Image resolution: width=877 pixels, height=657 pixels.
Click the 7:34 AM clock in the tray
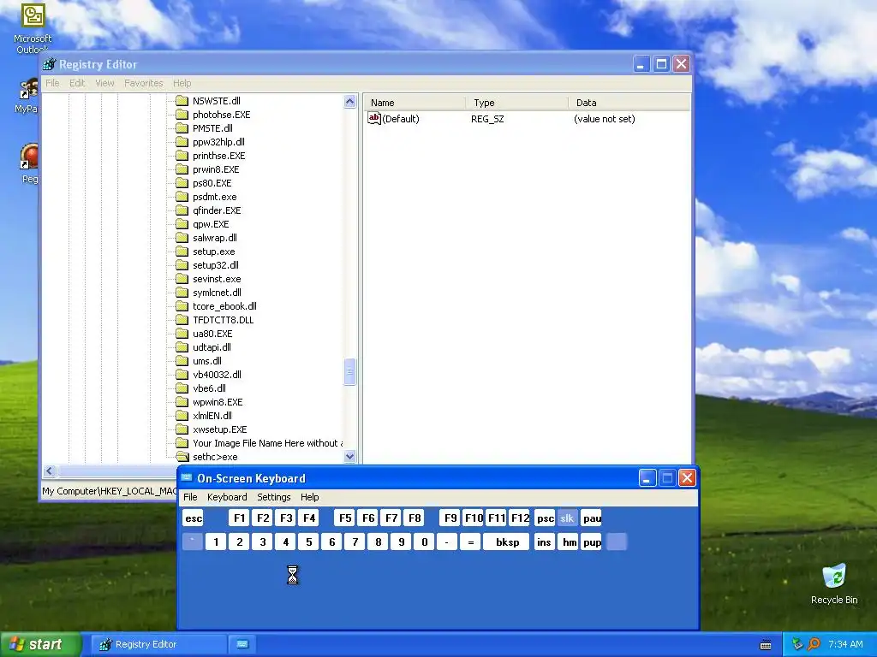click(845, 644)
